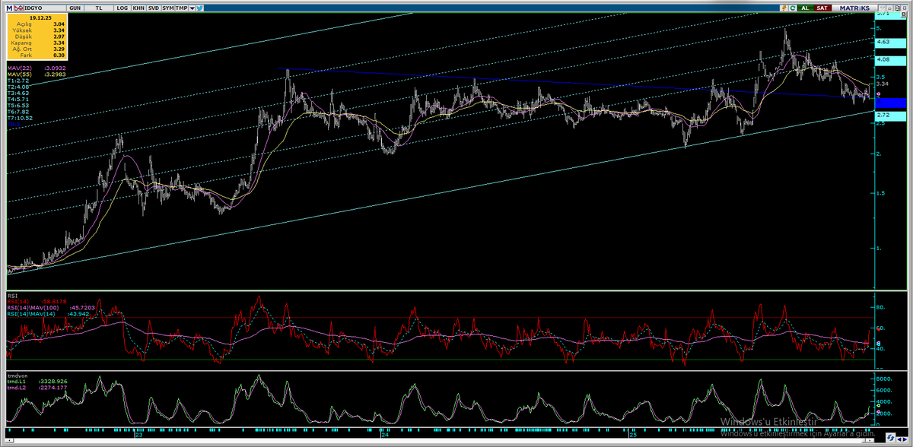Viewport: 913px width, 447px height.
Task: Click the Düşük 2.97 row
Action: tap(38, 36)
